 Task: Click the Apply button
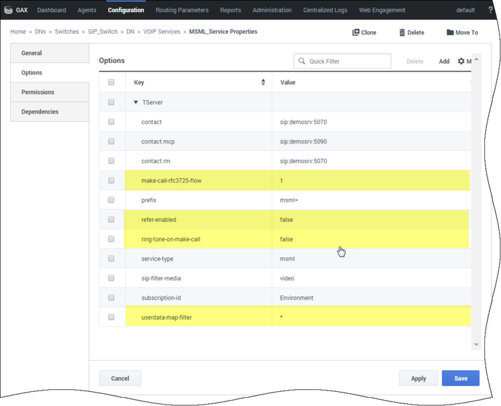(419, 378)
